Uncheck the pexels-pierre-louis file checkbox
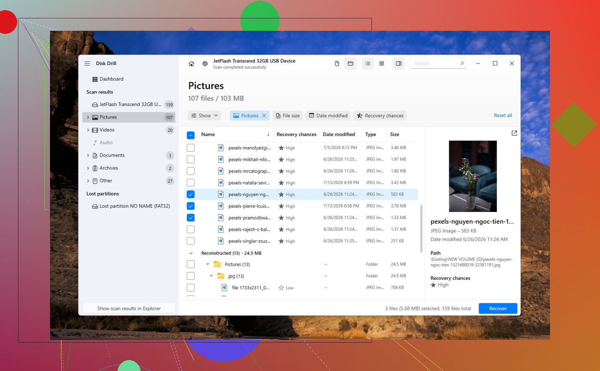This screenshot has height=371, width=600. coord(191,206)
